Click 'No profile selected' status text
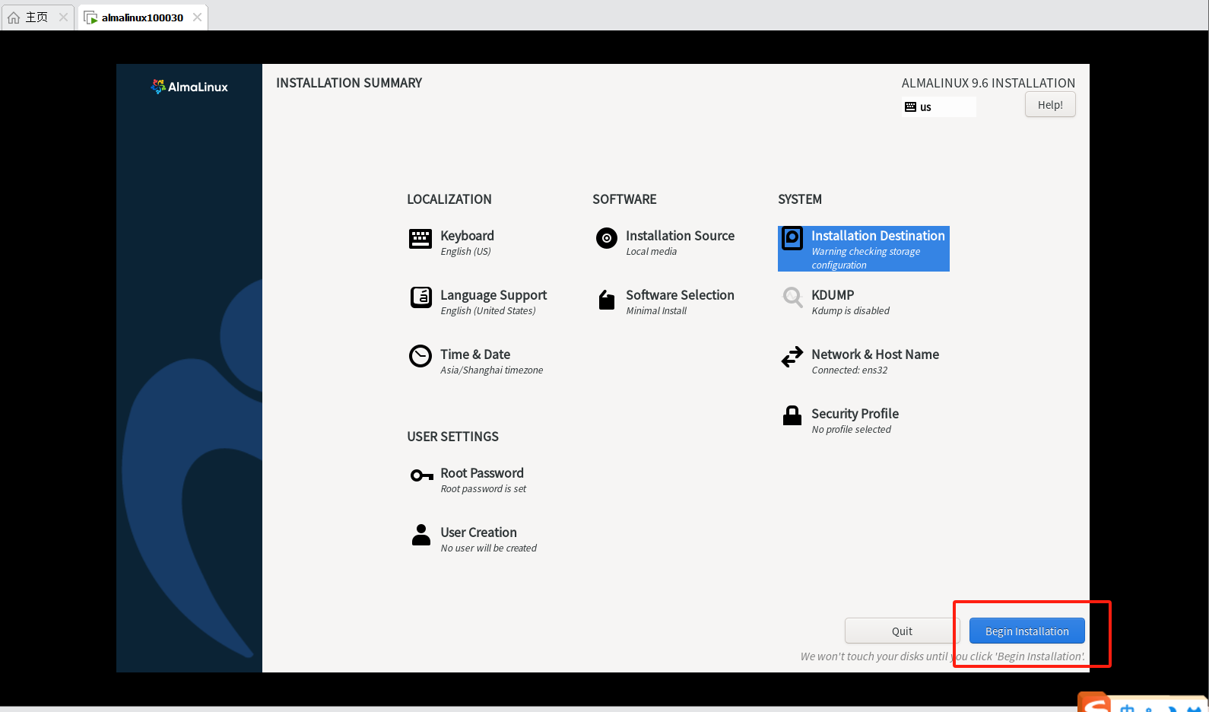The height and width of the screenshot is (712, 1209). pos(851,430)
